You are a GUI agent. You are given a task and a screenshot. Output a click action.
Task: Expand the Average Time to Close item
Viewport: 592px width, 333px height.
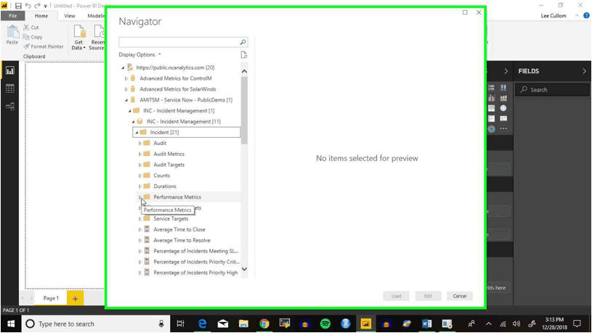[x=139, y=230]
